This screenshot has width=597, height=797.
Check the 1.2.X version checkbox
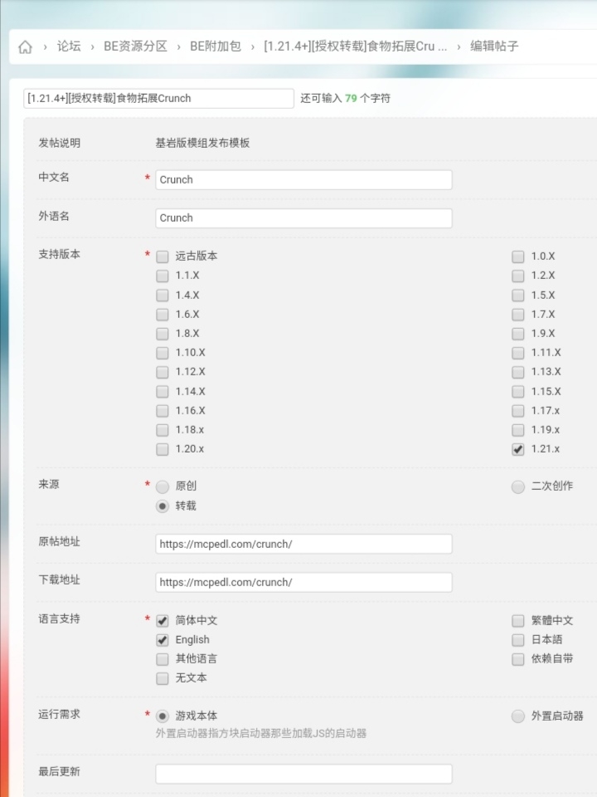click(x=517, y=276)
